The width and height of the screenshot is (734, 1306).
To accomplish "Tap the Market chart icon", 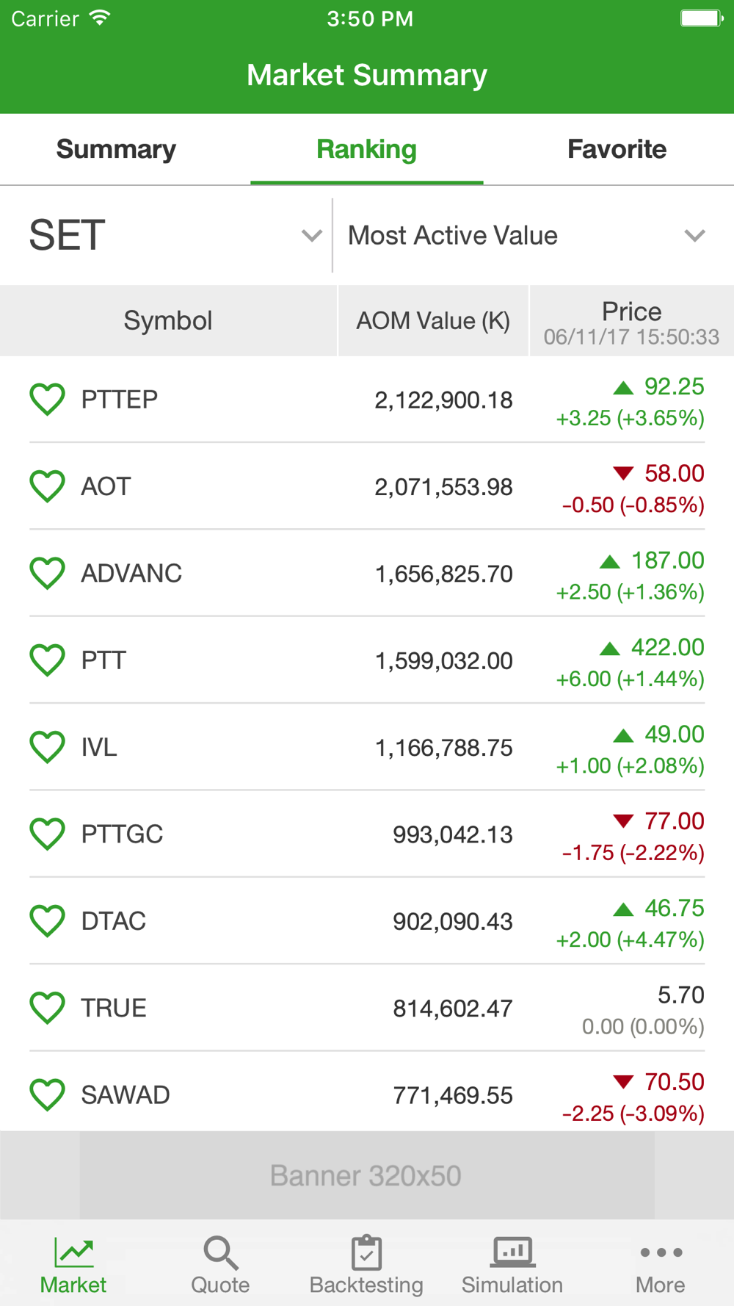I will (x=73, y=1252).
